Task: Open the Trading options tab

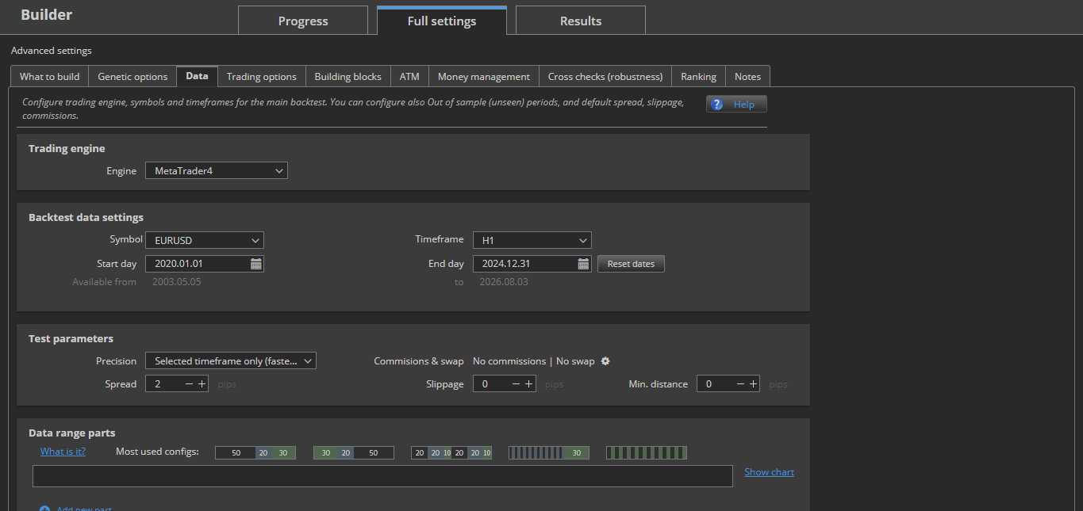Action: pyautogui.click(x=262, y=77)
